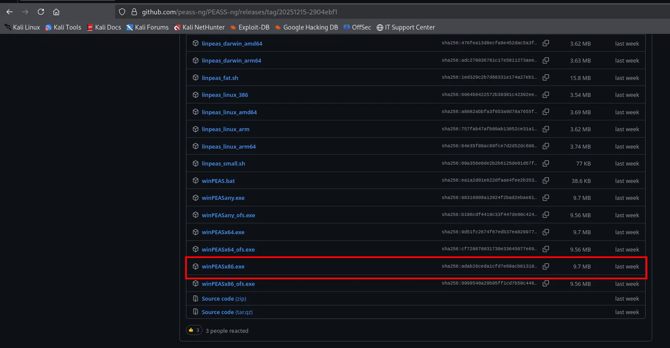This screenshot has height=348, width=670.
Task: Download linpeas_small.sh
Action: pyautogui.click(x=223, y=163)
